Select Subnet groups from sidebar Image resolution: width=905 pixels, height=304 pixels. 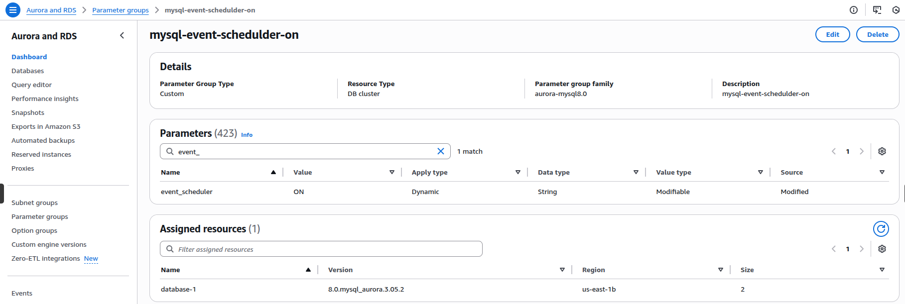point(35,203)
